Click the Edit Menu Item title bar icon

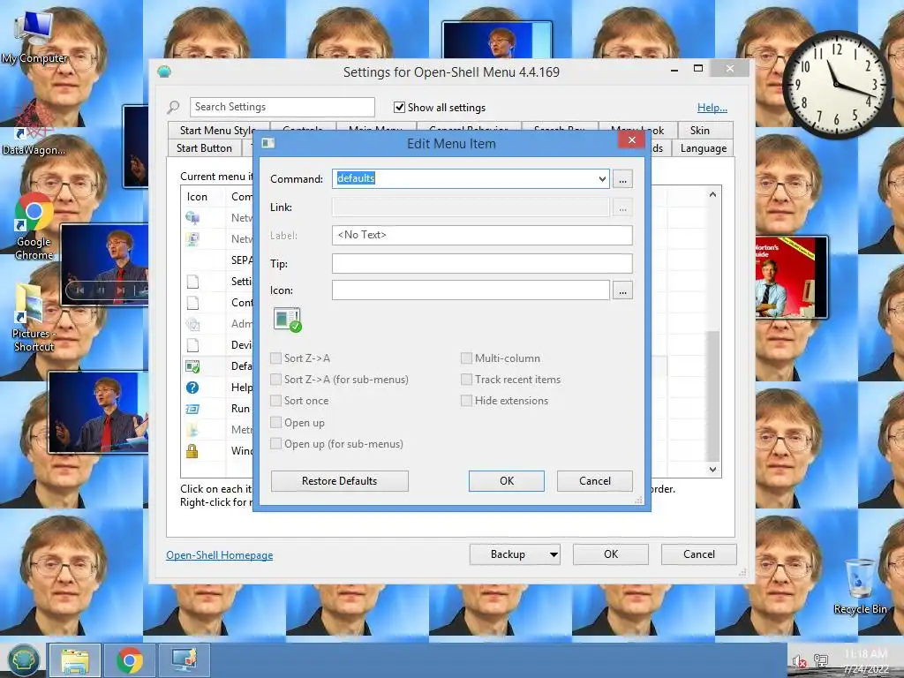268,143
